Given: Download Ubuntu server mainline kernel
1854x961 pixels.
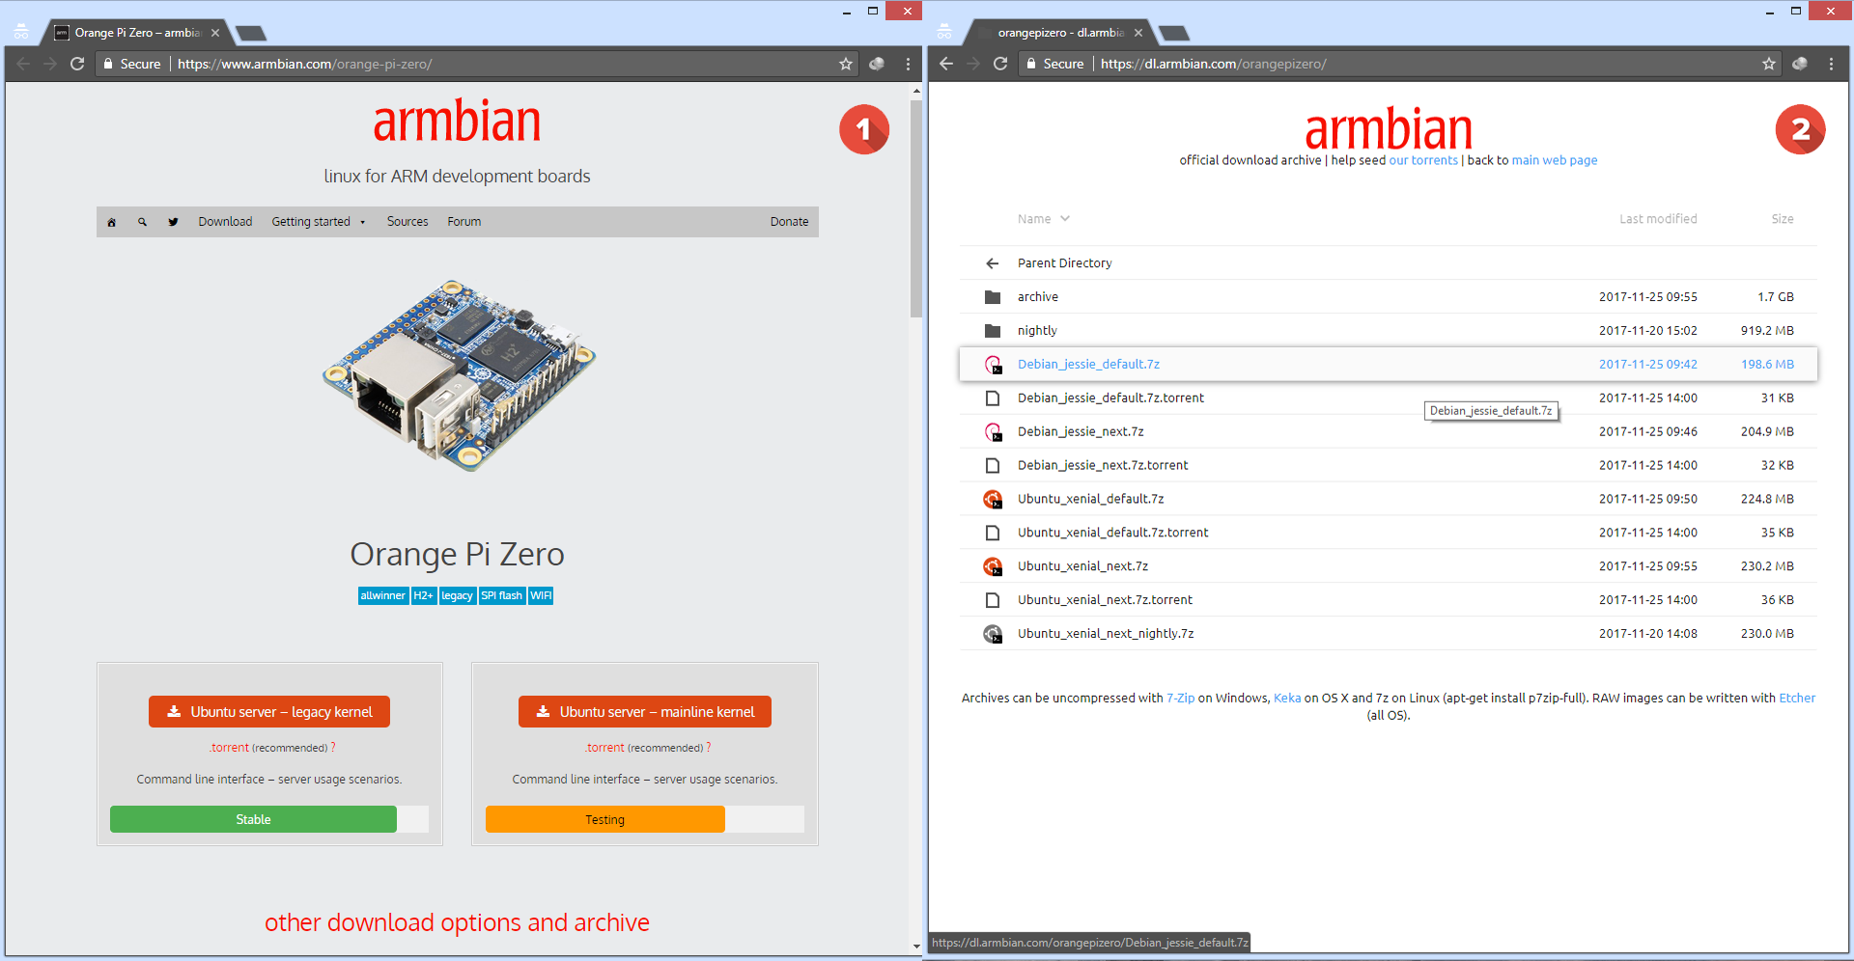Looking at the screenshot, I should pos(645,712).
